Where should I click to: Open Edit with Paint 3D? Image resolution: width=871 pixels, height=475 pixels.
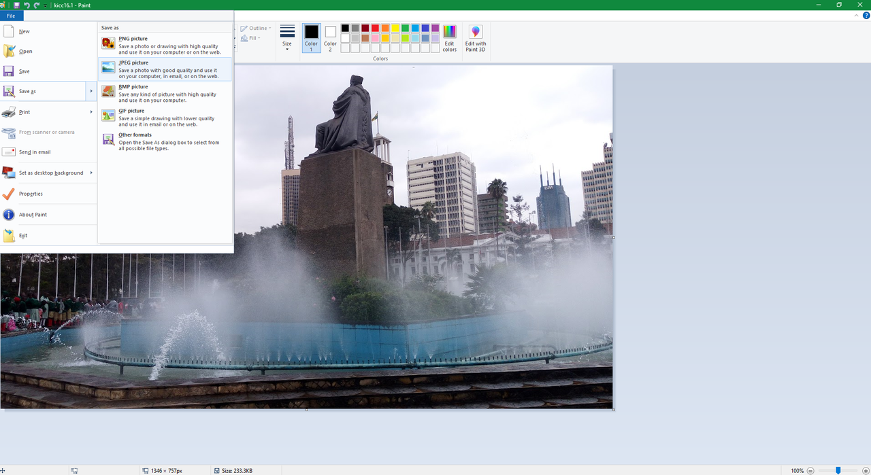coord(476,39)
